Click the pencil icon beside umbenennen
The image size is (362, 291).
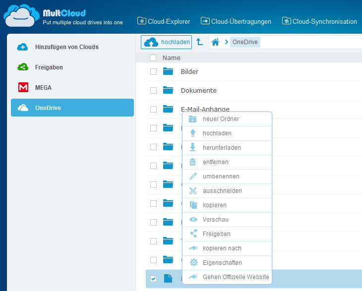coord(193,176)
